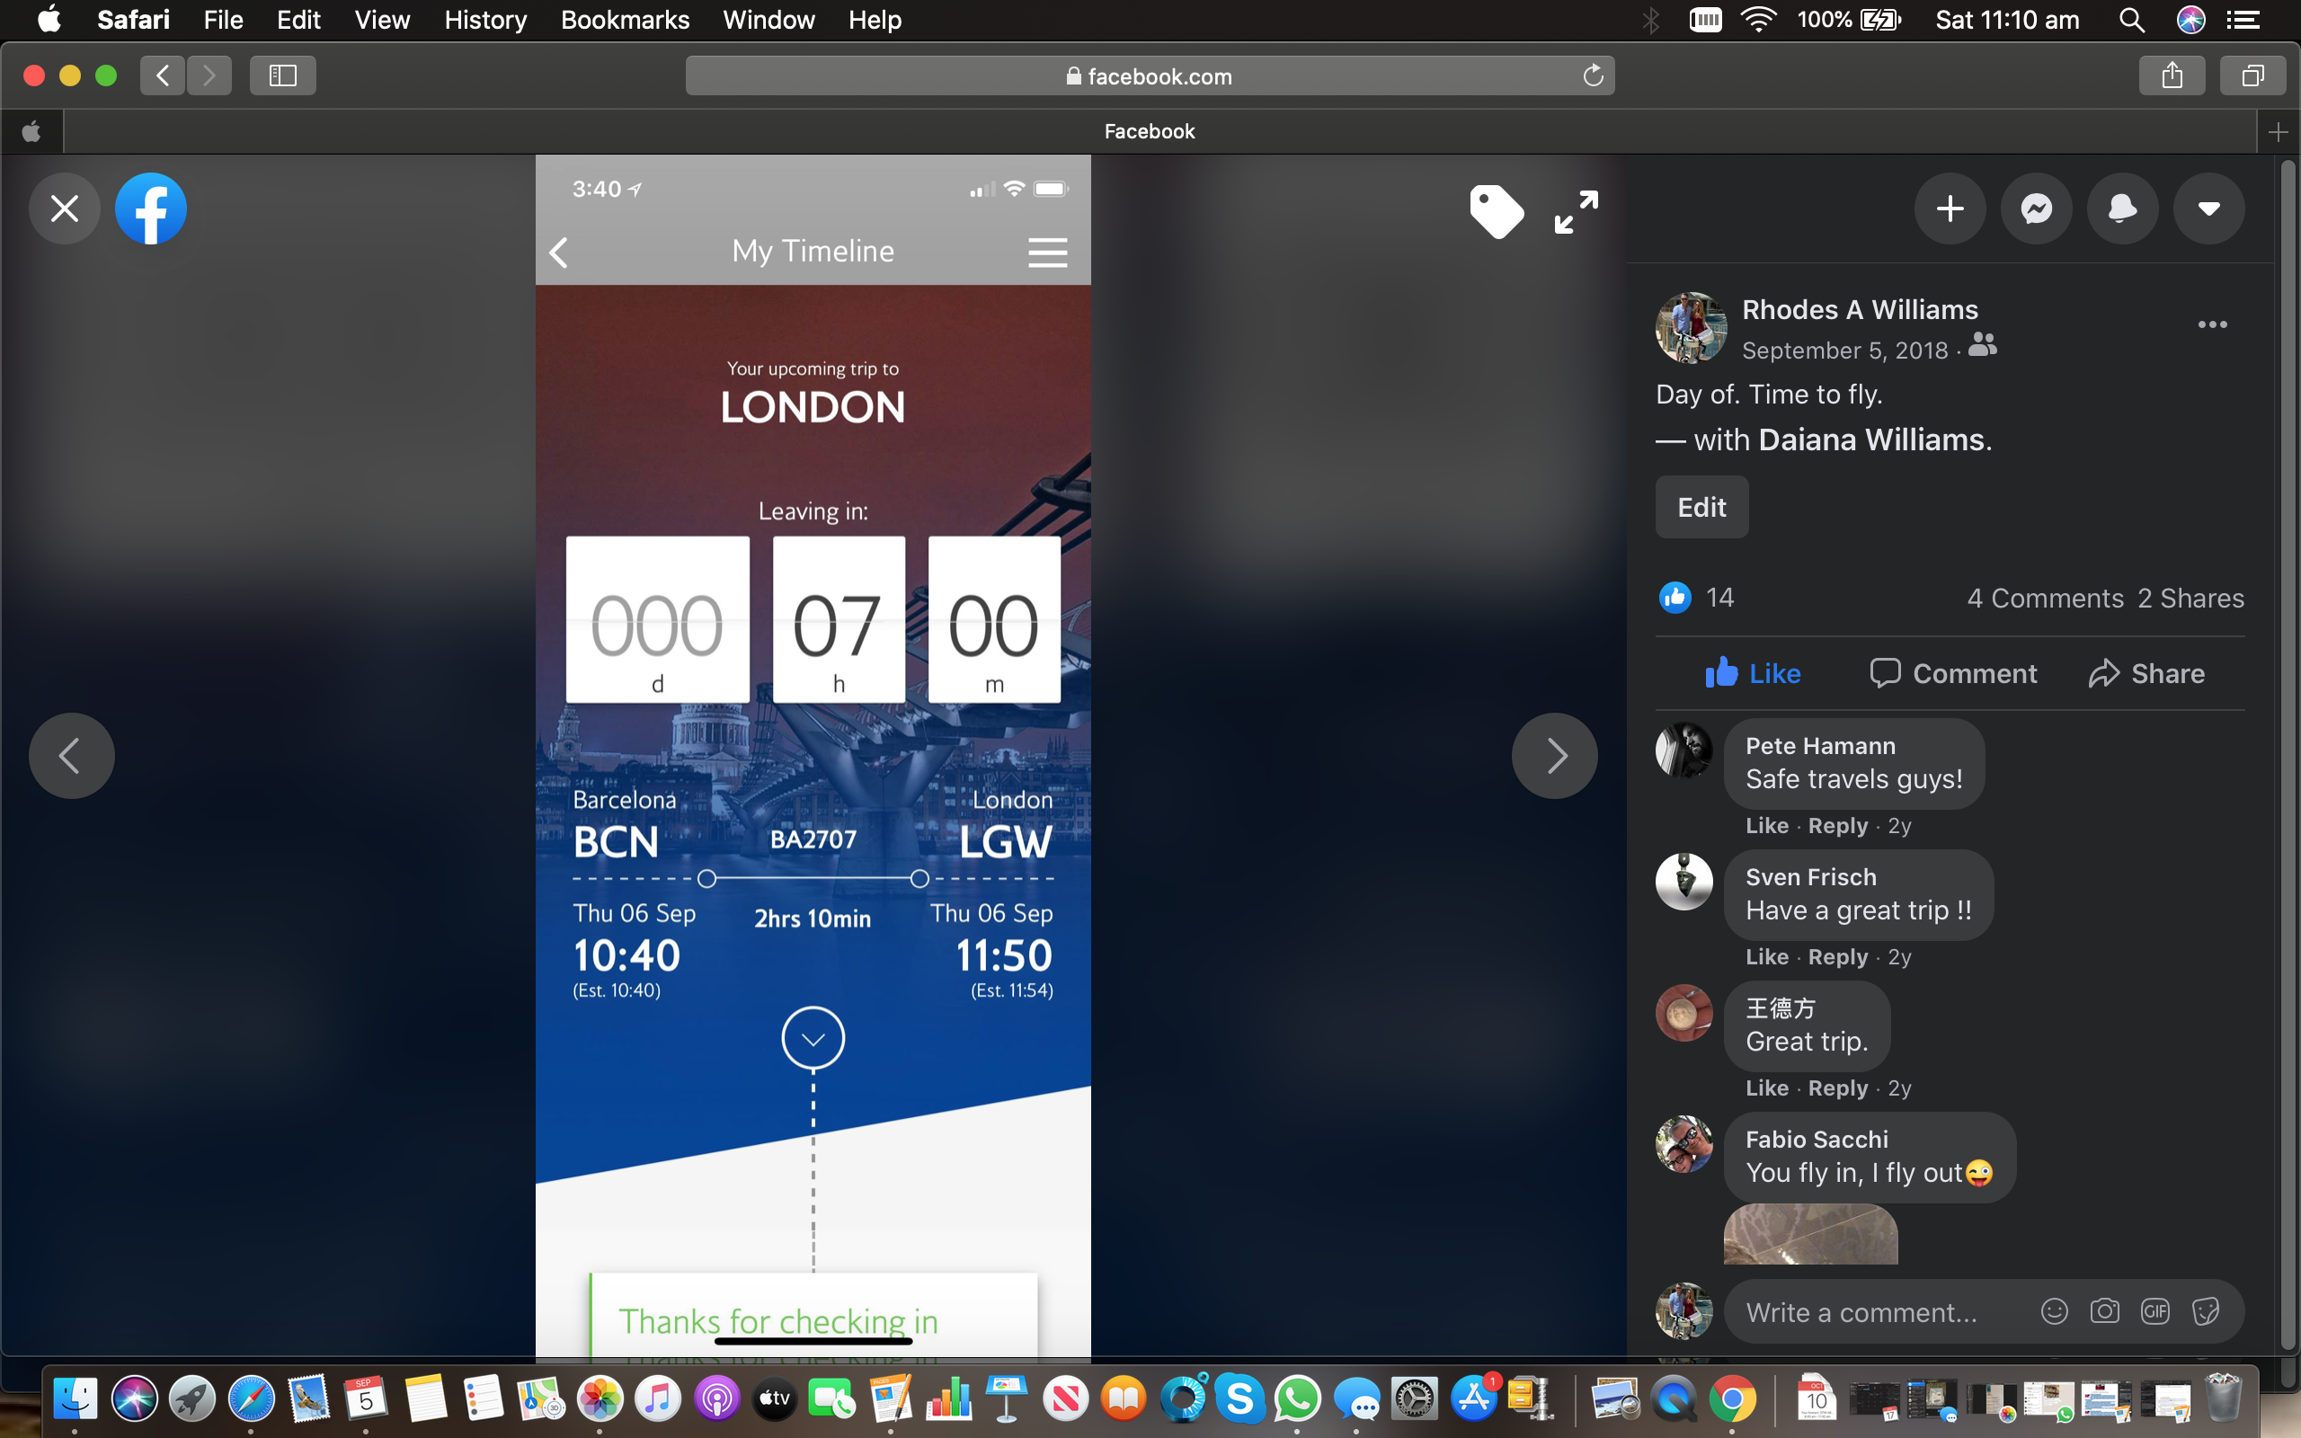Open the View menu
Image resolution: width=2301 pixels, height=1438 pixels.
coord(382,20)
